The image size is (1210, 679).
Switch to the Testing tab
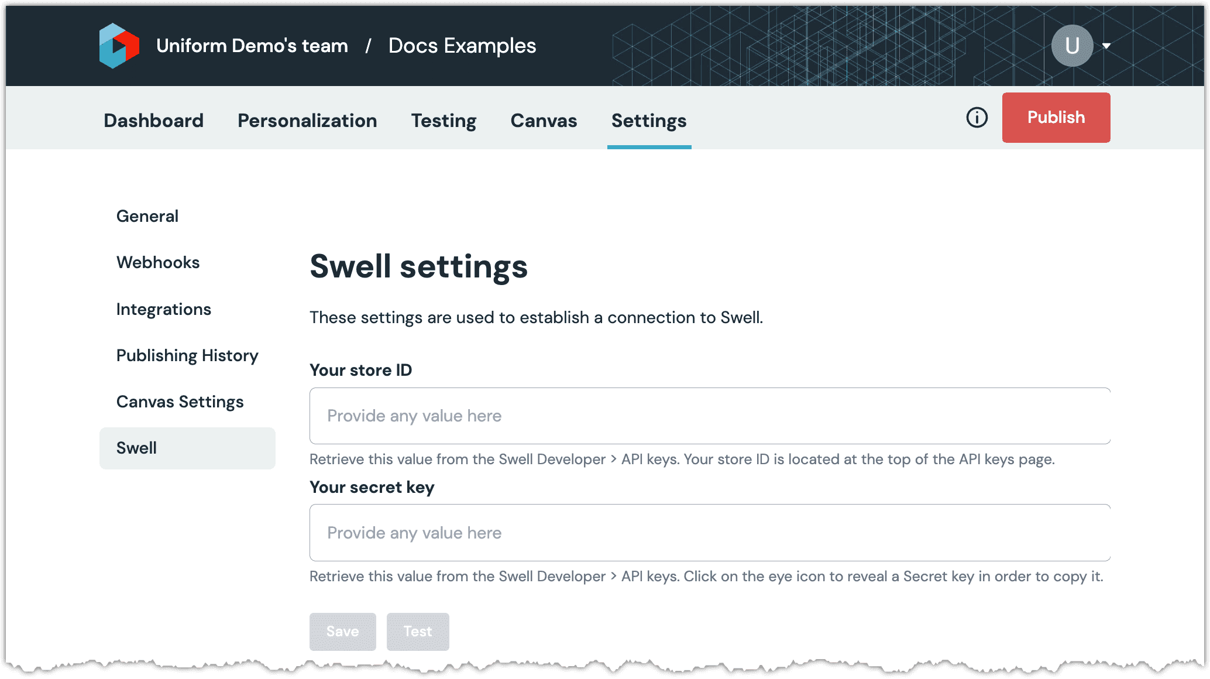tap(444, 121)
